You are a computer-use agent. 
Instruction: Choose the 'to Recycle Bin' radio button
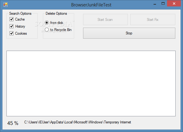pyautogui.click(x=47, y=30)
